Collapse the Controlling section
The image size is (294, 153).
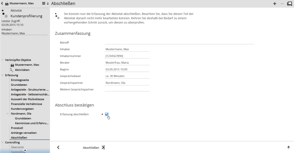tap(3, 143)
